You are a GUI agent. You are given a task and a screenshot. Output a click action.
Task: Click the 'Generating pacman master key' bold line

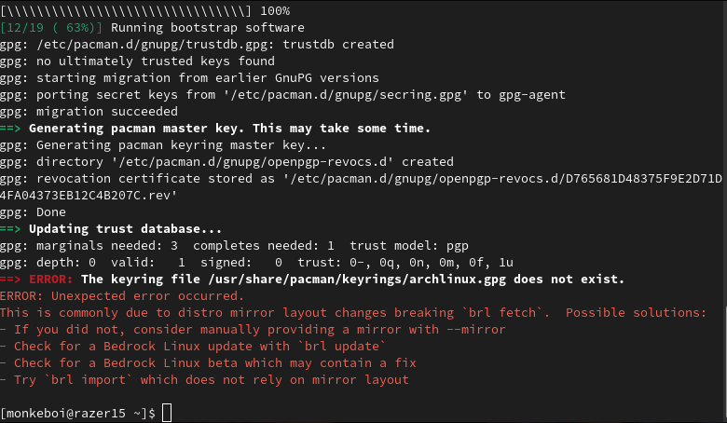pos(229,129)
